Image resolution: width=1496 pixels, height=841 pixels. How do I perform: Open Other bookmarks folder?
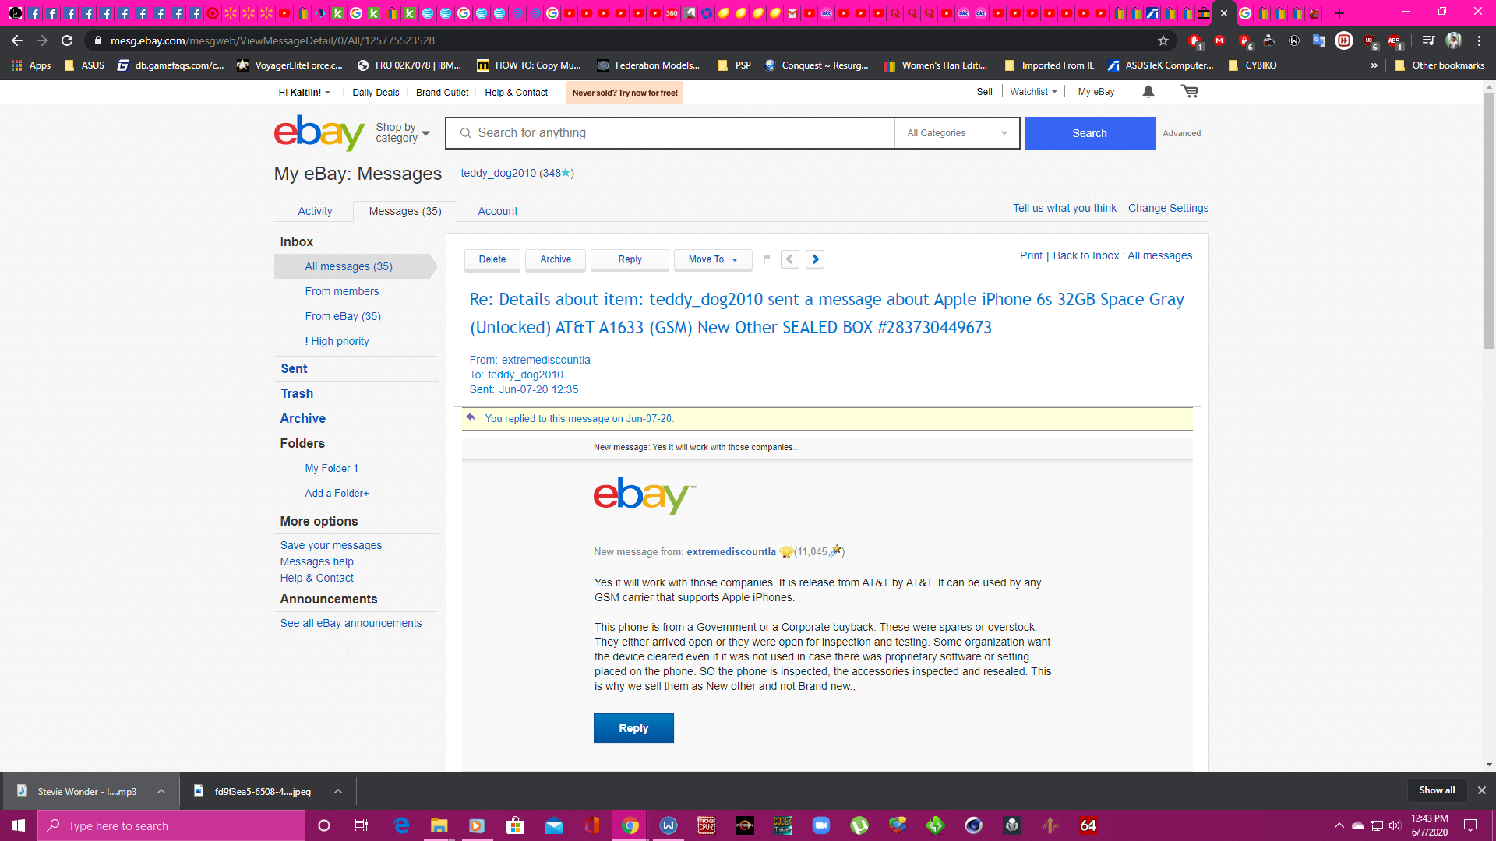1440,65
